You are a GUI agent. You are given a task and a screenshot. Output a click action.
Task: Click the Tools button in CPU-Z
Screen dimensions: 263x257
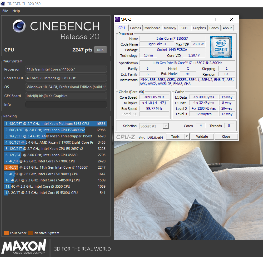point(175,137)
